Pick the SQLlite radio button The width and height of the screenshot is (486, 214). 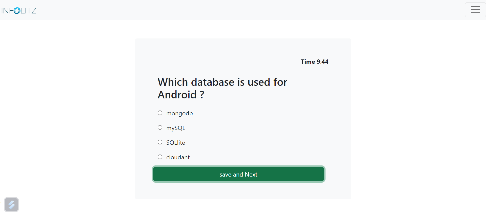tap(160, 142)
